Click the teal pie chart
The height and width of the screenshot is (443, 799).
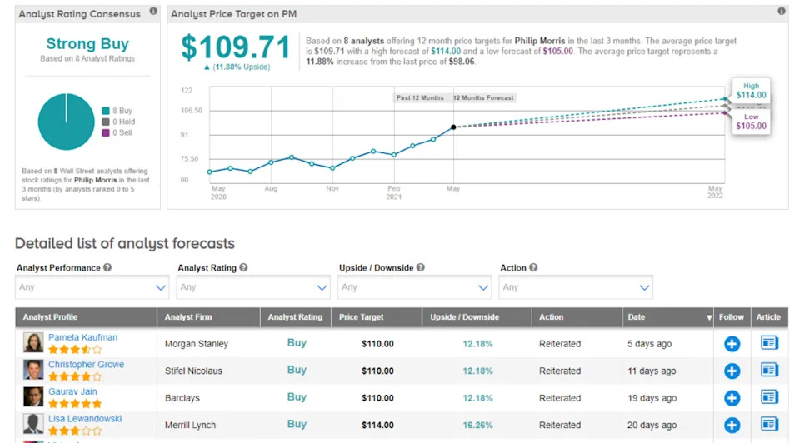[x=66, y=122]
